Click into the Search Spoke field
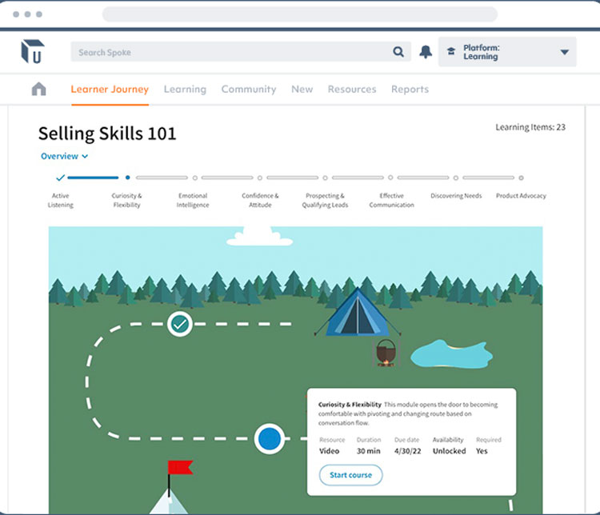Image resolution: width=600 pixels, height=515 pixels. click(232, 53)
